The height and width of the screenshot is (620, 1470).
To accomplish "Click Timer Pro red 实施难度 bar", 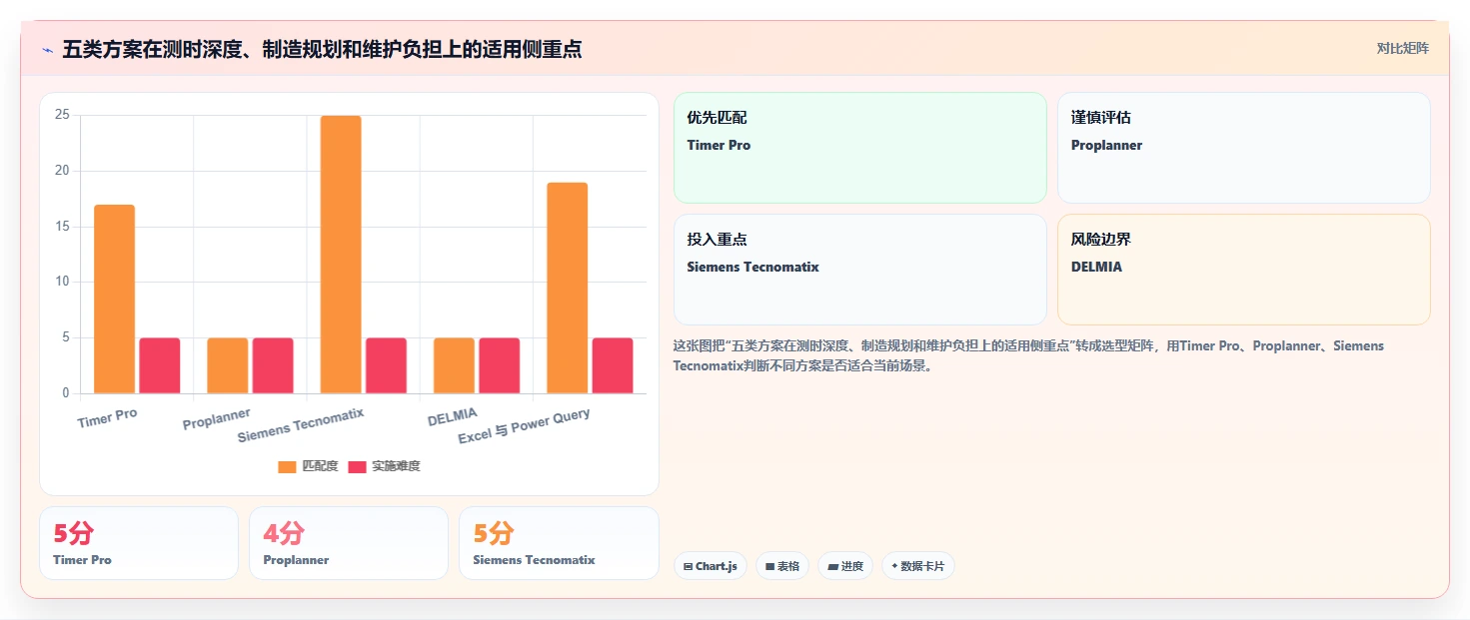I will tap(160, 365).
